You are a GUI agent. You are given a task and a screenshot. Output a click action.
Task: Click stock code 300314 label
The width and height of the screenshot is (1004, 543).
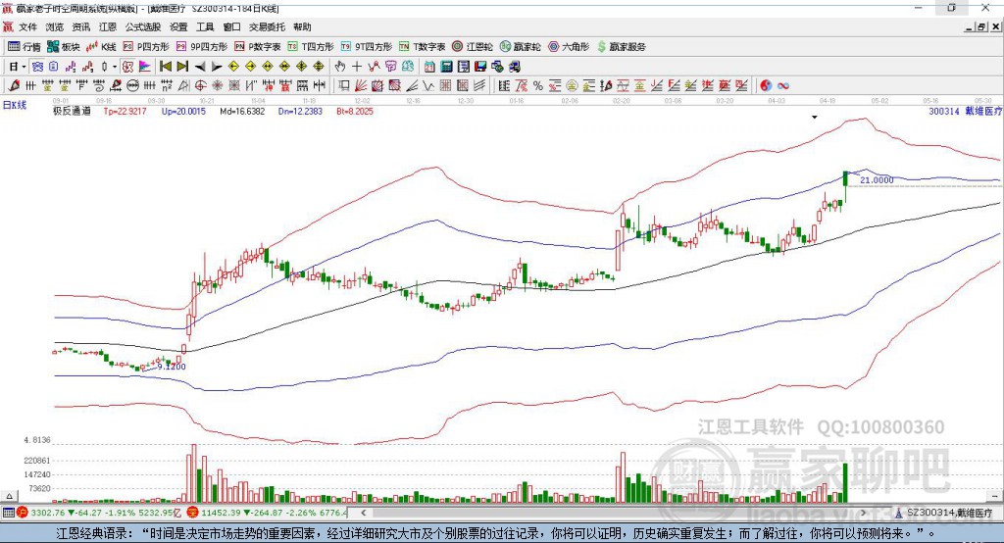point(944,112)
